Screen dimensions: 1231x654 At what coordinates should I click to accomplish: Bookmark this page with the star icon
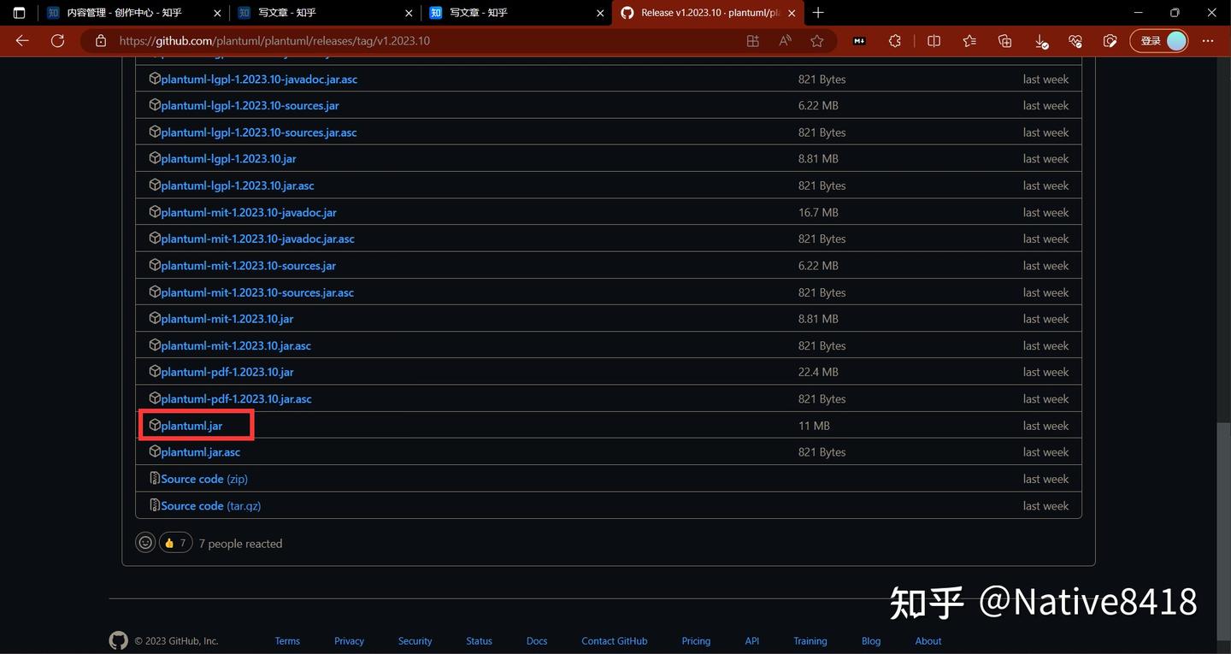pos(816,40)
